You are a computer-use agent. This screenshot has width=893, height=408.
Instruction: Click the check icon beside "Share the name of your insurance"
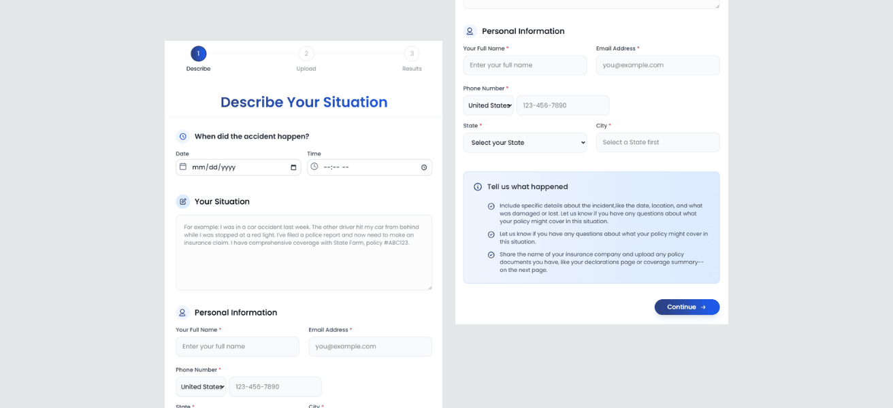tap(491, 255)
